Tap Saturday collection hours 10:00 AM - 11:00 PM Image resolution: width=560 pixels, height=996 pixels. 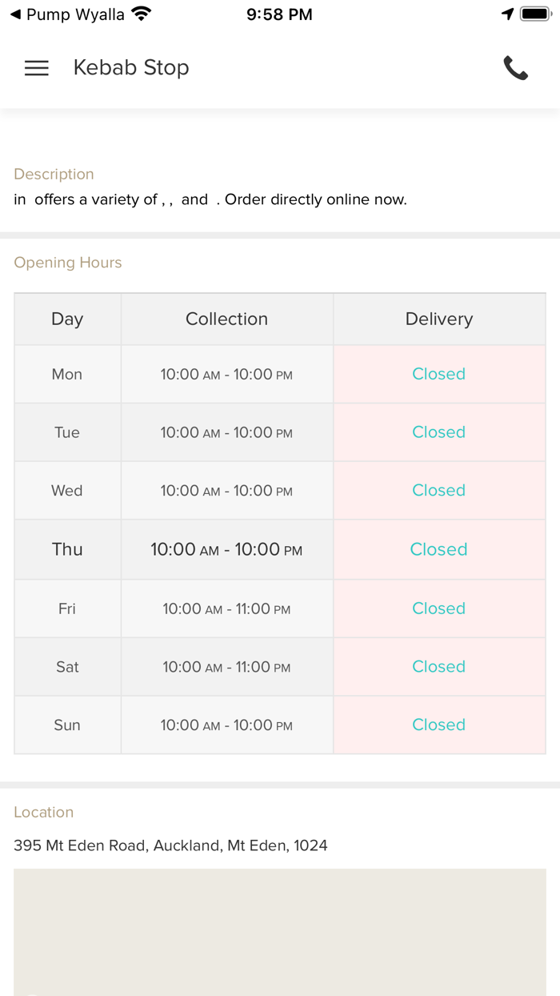tap(226, 667)
